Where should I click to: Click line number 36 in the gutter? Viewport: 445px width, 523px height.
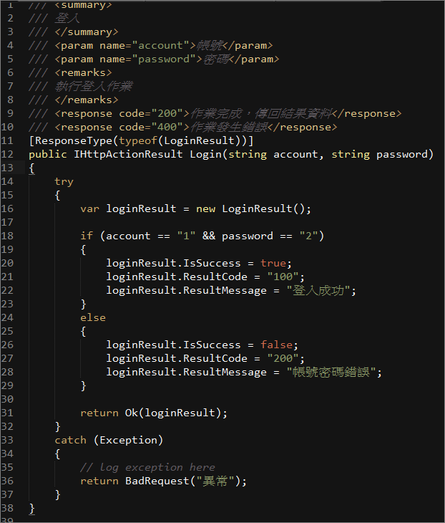(7, 481)
